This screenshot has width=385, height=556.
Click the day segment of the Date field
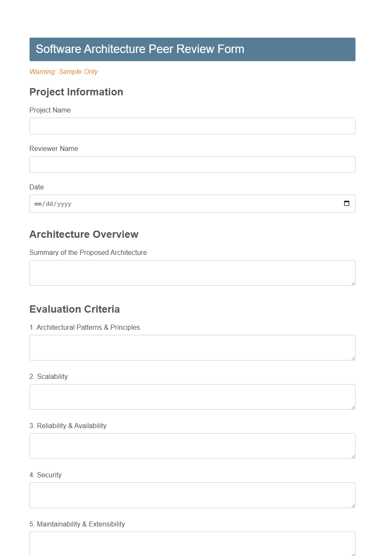(50, 204)
